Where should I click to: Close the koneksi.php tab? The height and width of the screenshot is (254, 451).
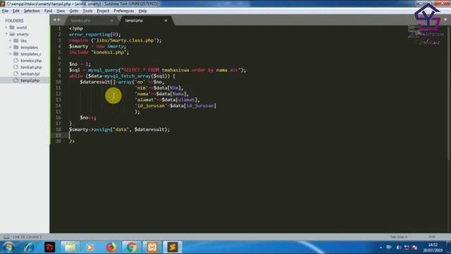[x=111, y=20]
